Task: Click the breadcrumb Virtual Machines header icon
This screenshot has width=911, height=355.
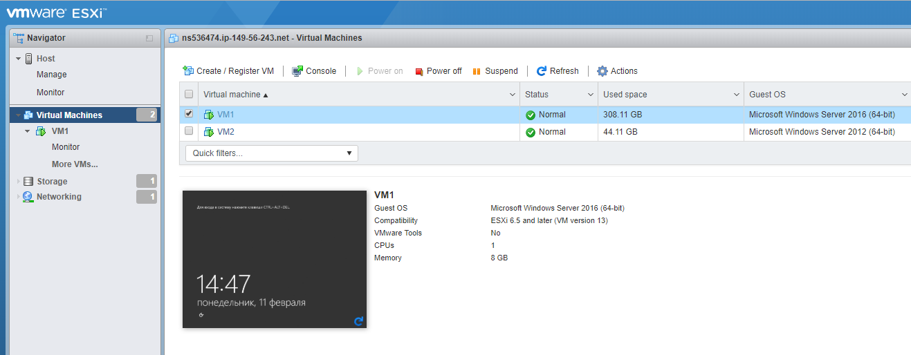Action: 174,38
